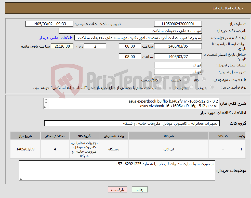The height and width of the screenshot is (198, 251).
Task: Click the quantity cell showing 4
Action: 55,149
